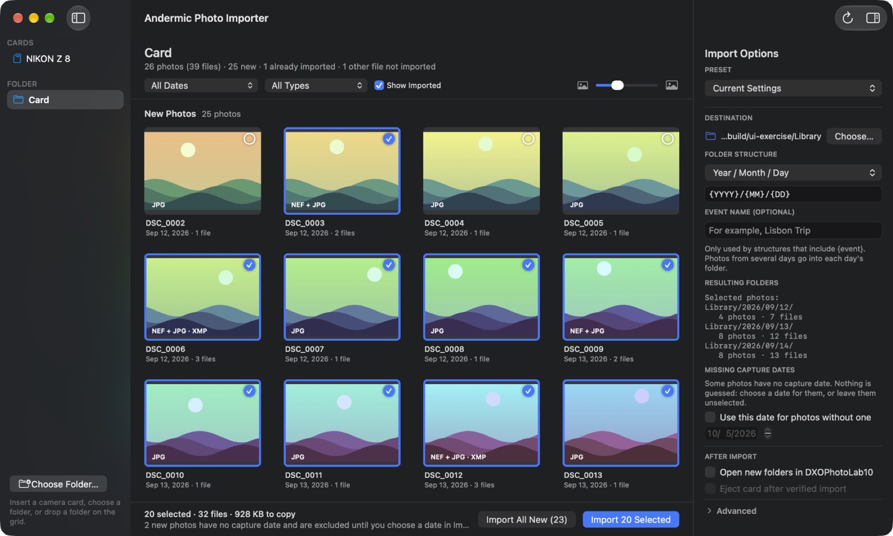Click the 10/5/2026 date field

732,433
